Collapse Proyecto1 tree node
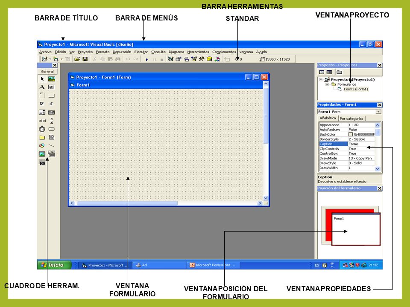 click(321, 80)
